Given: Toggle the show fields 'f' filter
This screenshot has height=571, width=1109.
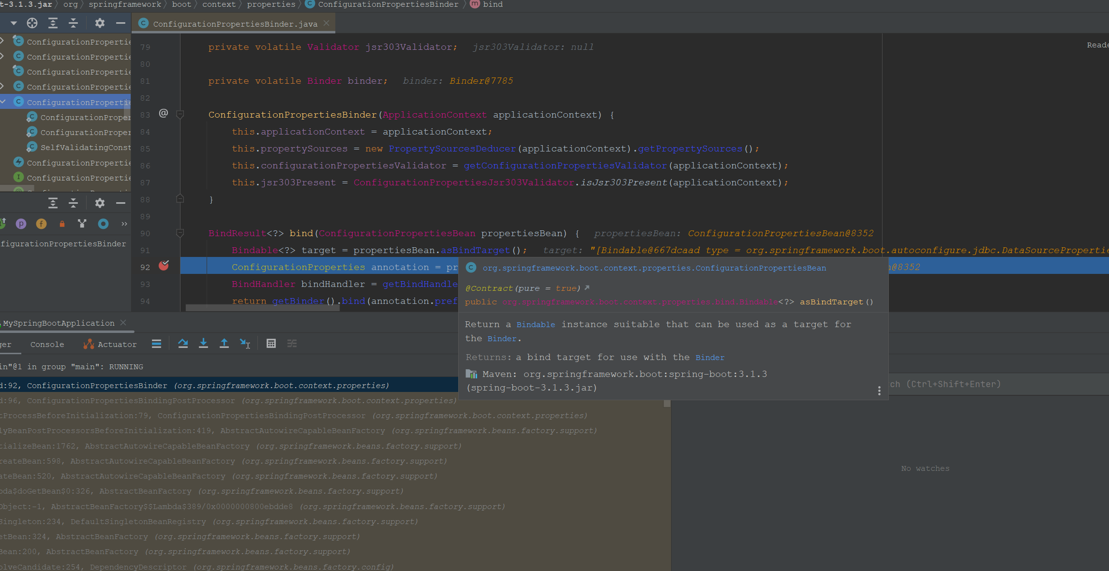Looking at the screenshot, I should point(41,224).
